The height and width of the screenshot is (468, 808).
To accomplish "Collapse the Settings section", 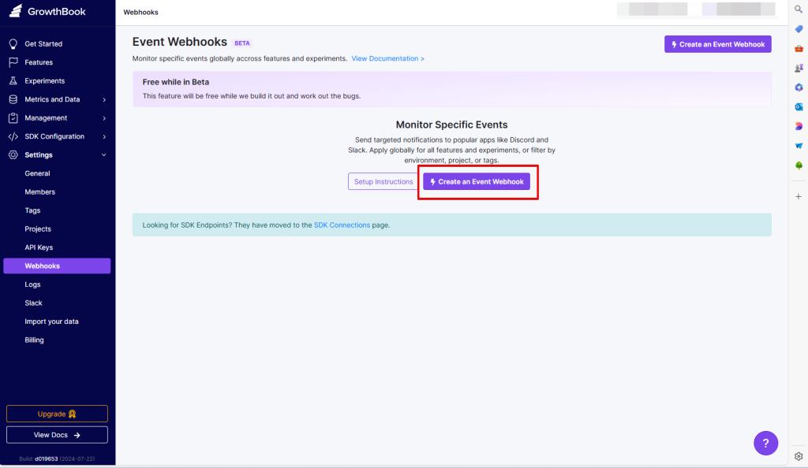I will click(104, 155).
